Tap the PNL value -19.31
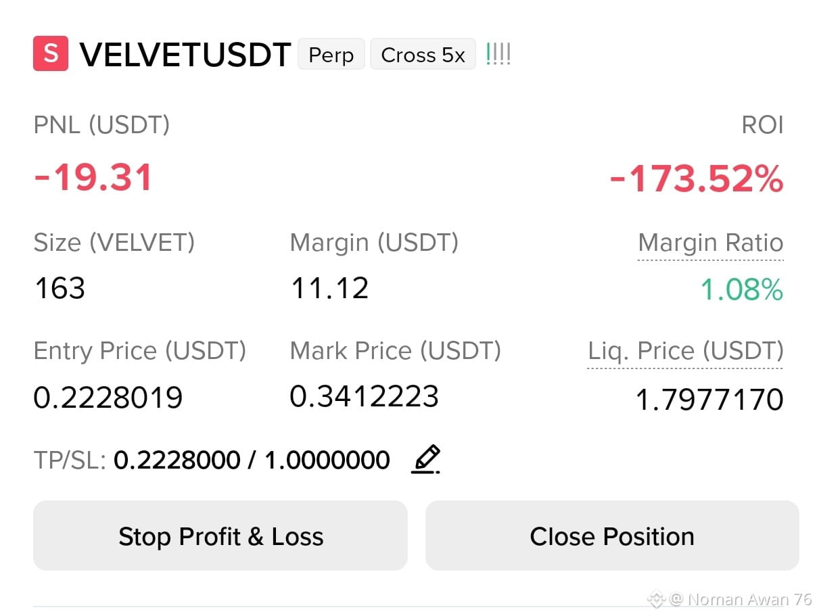817x616 pixels. [x=93, y=179]
